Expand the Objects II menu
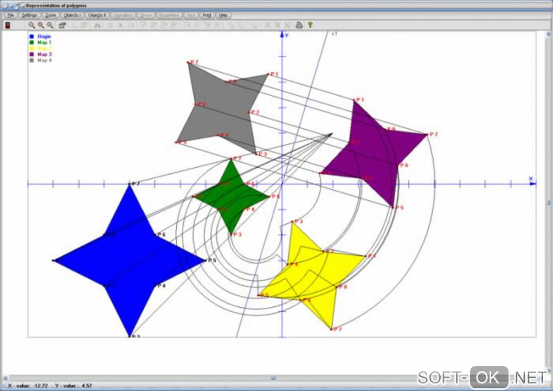The height and width of the screenshot is (391, 553). point(97,16)
